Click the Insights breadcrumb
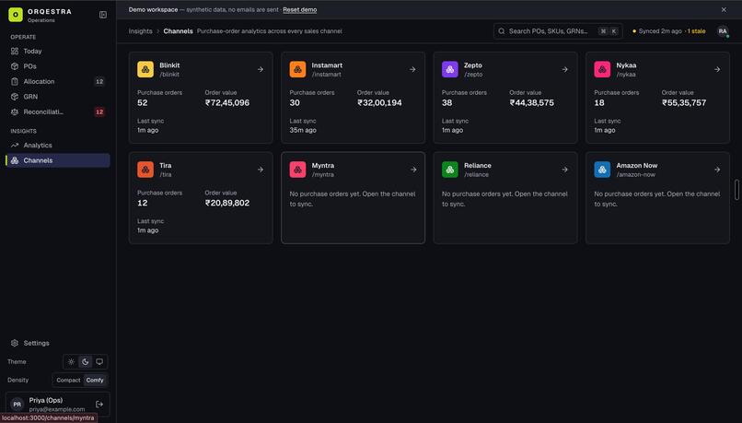This screenshot has width=742, height=423. (x=141, y=31)
